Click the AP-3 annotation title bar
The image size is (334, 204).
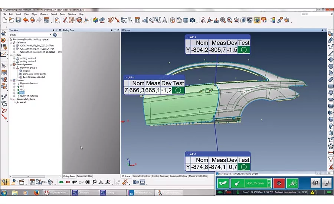tap(217, 154)
